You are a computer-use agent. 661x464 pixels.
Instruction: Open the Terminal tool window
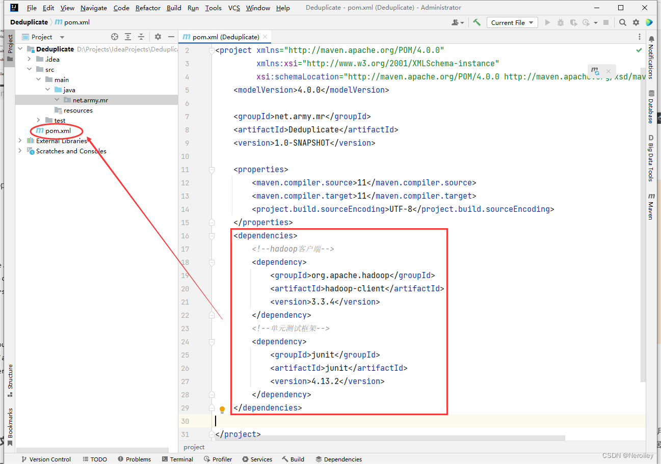click(177, 459)
